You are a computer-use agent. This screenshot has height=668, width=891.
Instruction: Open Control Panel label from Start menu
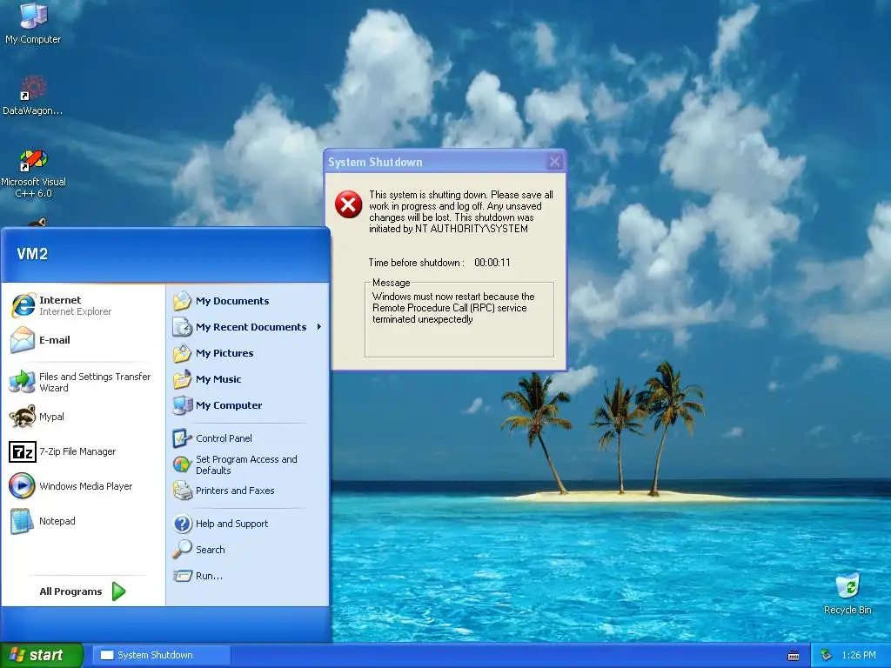[x=224, y=438]
